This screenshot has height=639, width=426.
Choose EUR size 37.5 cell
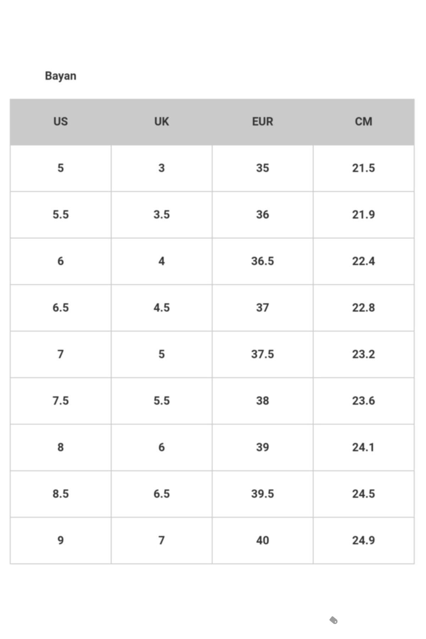point(262,354)
